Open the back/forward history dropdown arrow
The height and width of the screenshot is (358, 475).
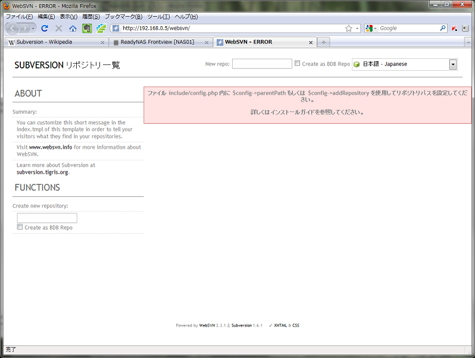33,29
